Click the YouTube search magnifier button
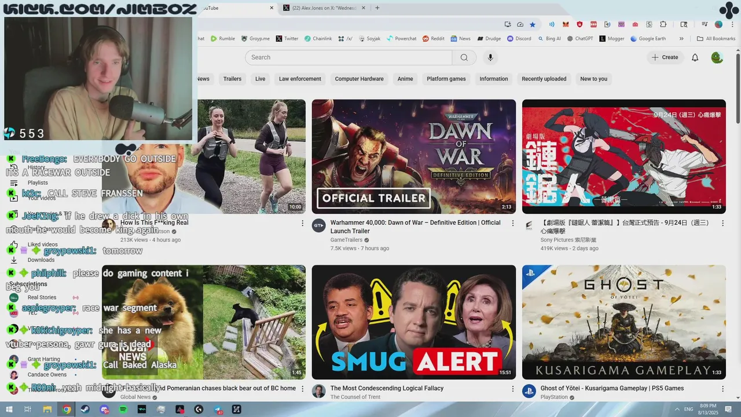The image size is (741, 417). tap(464, 57)
